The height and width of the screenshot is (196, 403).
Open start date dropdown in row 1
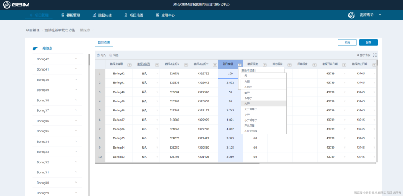(x=345, y=74)
